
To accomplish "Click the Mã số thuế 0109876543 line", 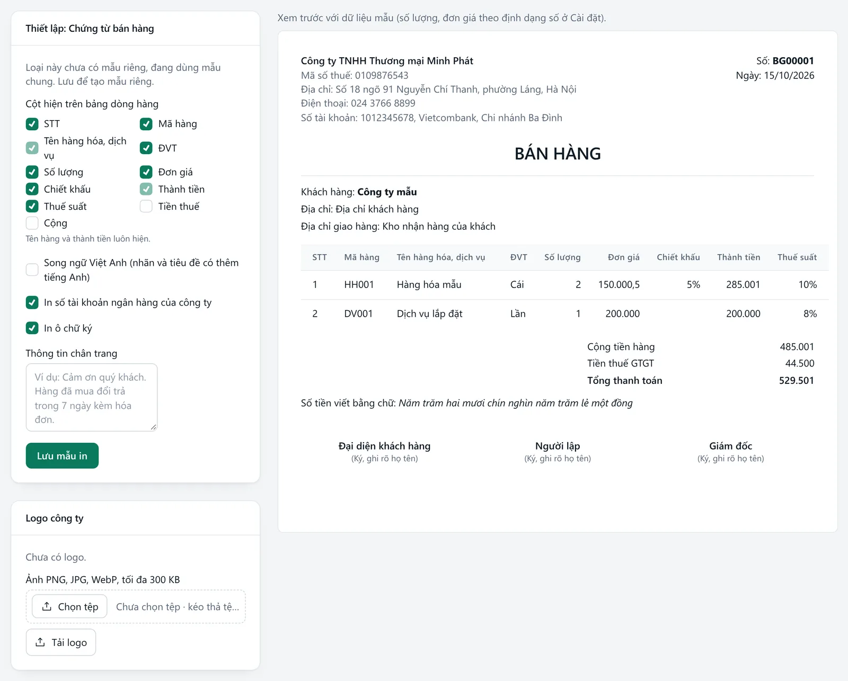I will 355,76.
